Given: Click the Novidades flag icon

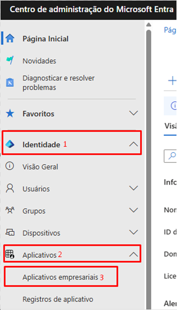Looking at the screenshot, I should 10,60.
